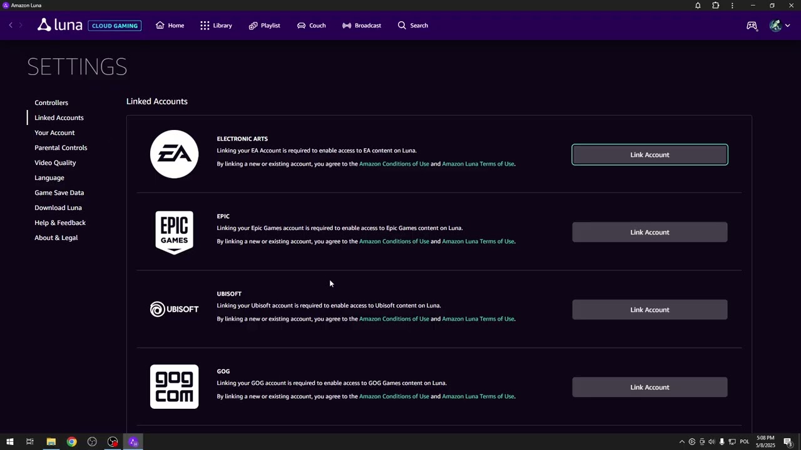The height and width of the screenshot is (450, 801).
Task: Open the notification bell in title bar
Action: 698,6
